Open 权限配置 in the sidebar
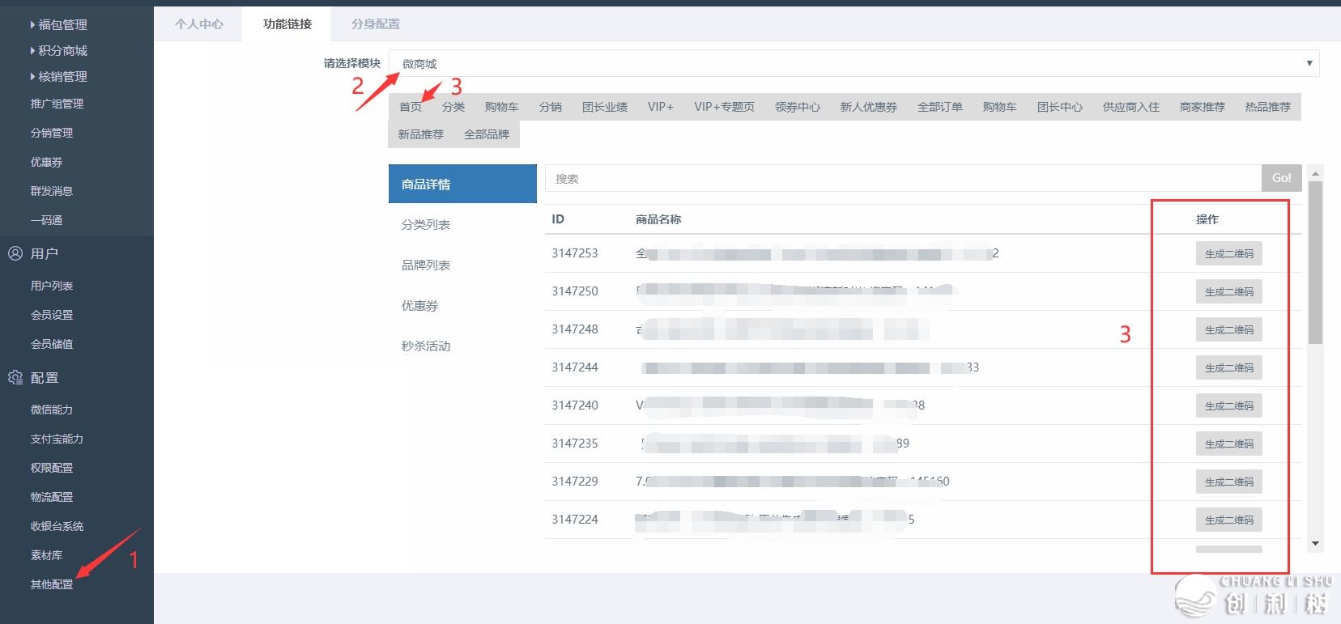Screen dimensions: 1341x624 tap(52, 468)
